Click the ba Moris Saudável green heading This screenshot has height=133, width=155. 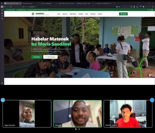click(51, 44)
